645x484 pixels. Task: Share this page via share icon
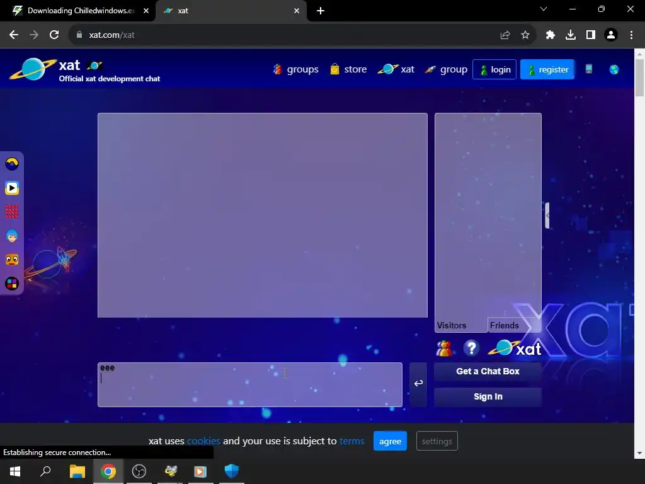505,35
